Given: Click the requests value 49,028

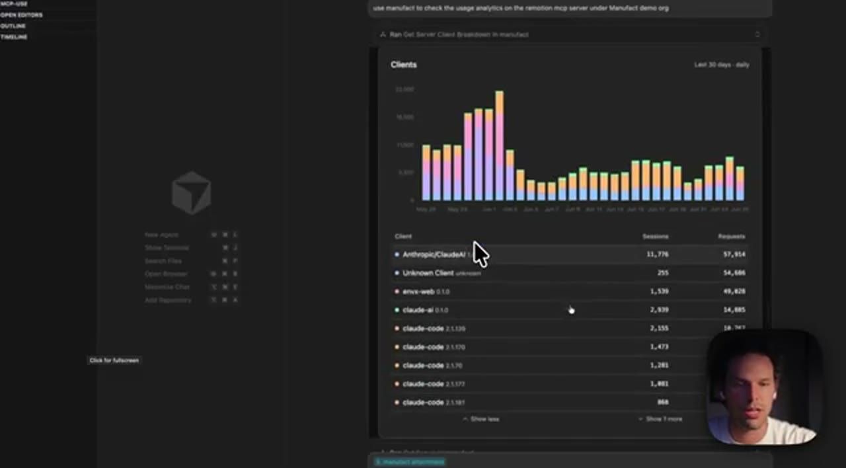Looking at the screenshot, I should [734, 292].
